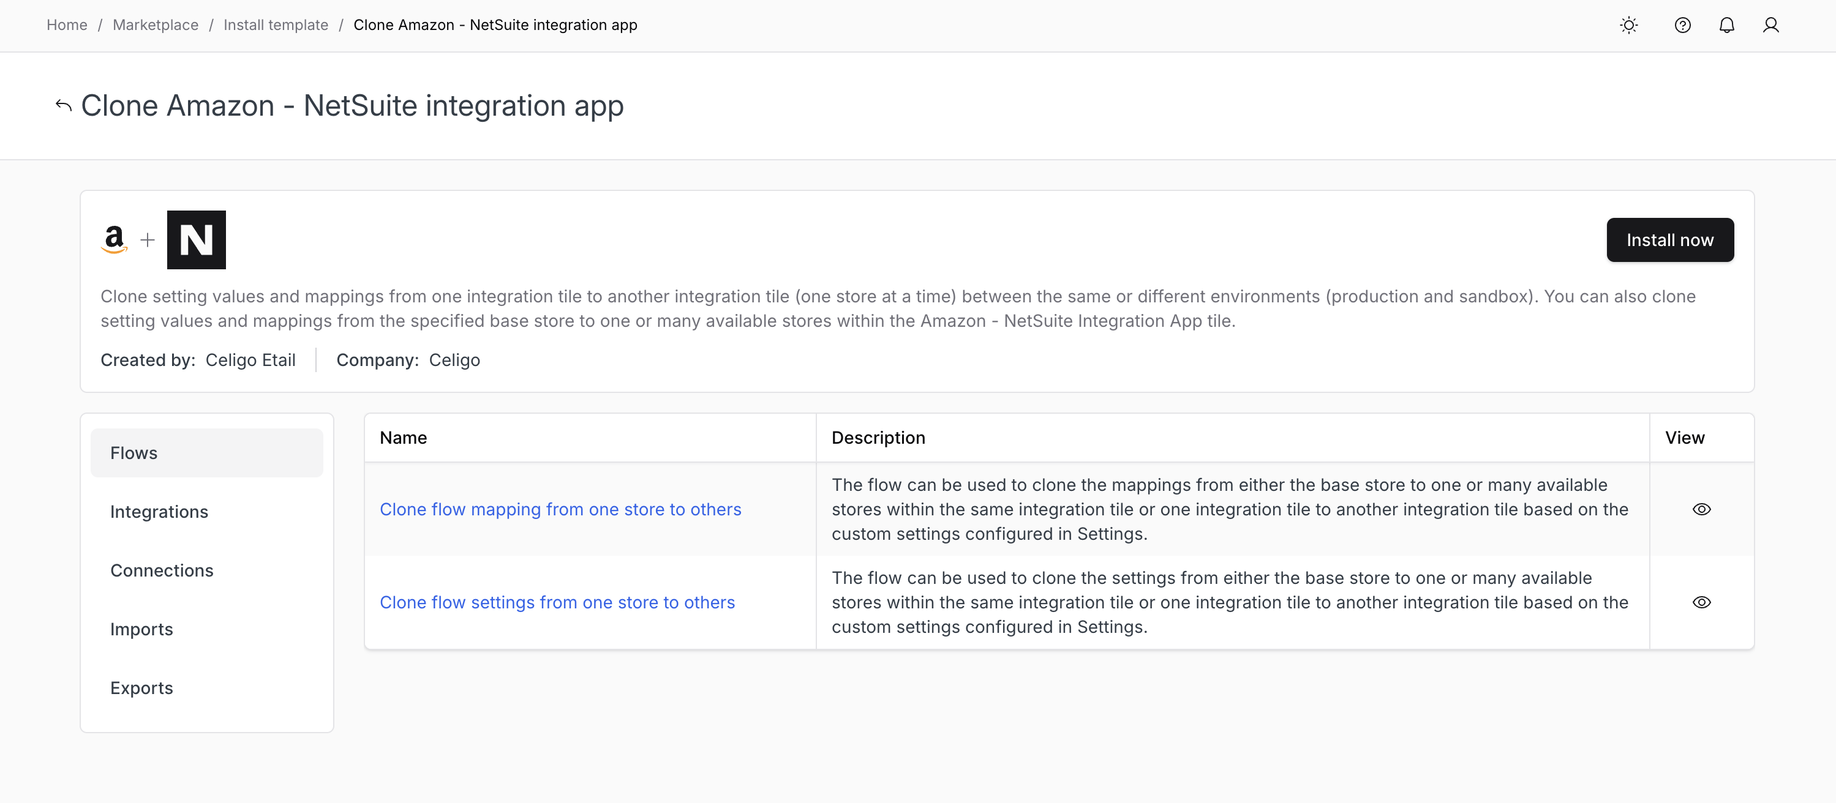Open Clone flow settings from one store link
Viewport: 1836px width, 803px height.
(557, 603)
